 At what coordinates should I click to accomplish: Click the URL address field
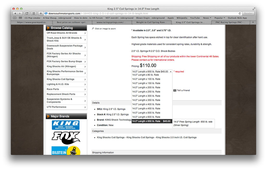tap(141, 14)
